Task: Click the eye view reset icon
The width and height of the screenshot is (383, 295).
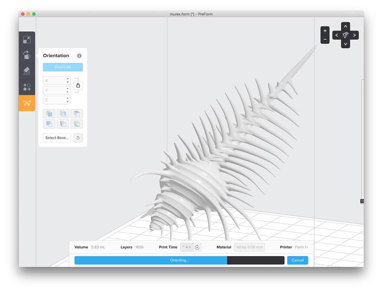Action: [345, 35]
